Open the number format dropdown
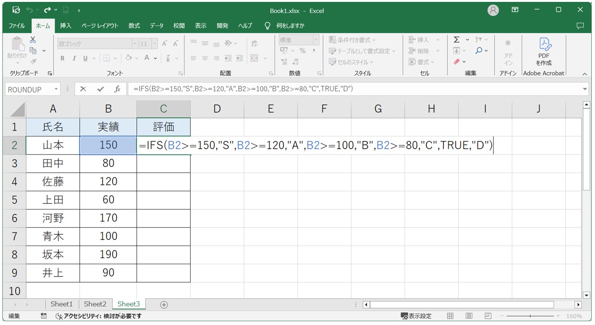The width and height of the screenshot is (595, 325). [x=316, y=40]
